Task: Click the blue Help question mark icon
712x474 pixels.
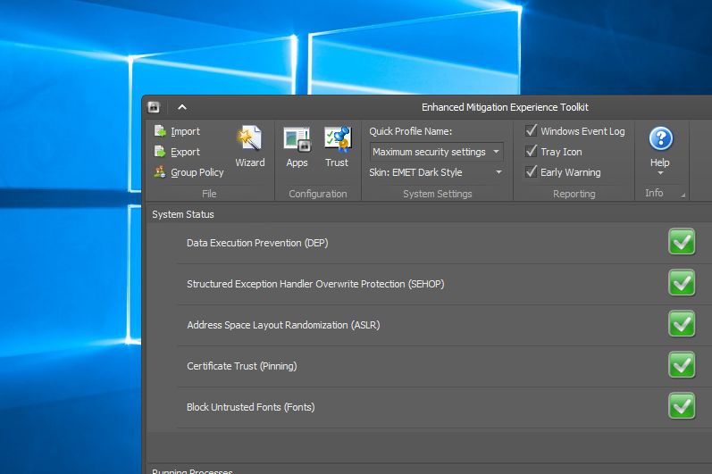Action: pyautogui.click(x=661, y=138)
